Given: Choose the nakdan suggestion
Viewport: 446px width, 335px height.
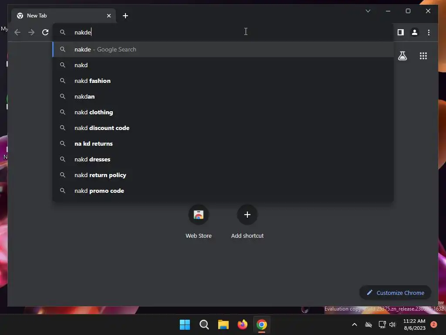Looking at the screenshot, I should coord(223,96).
